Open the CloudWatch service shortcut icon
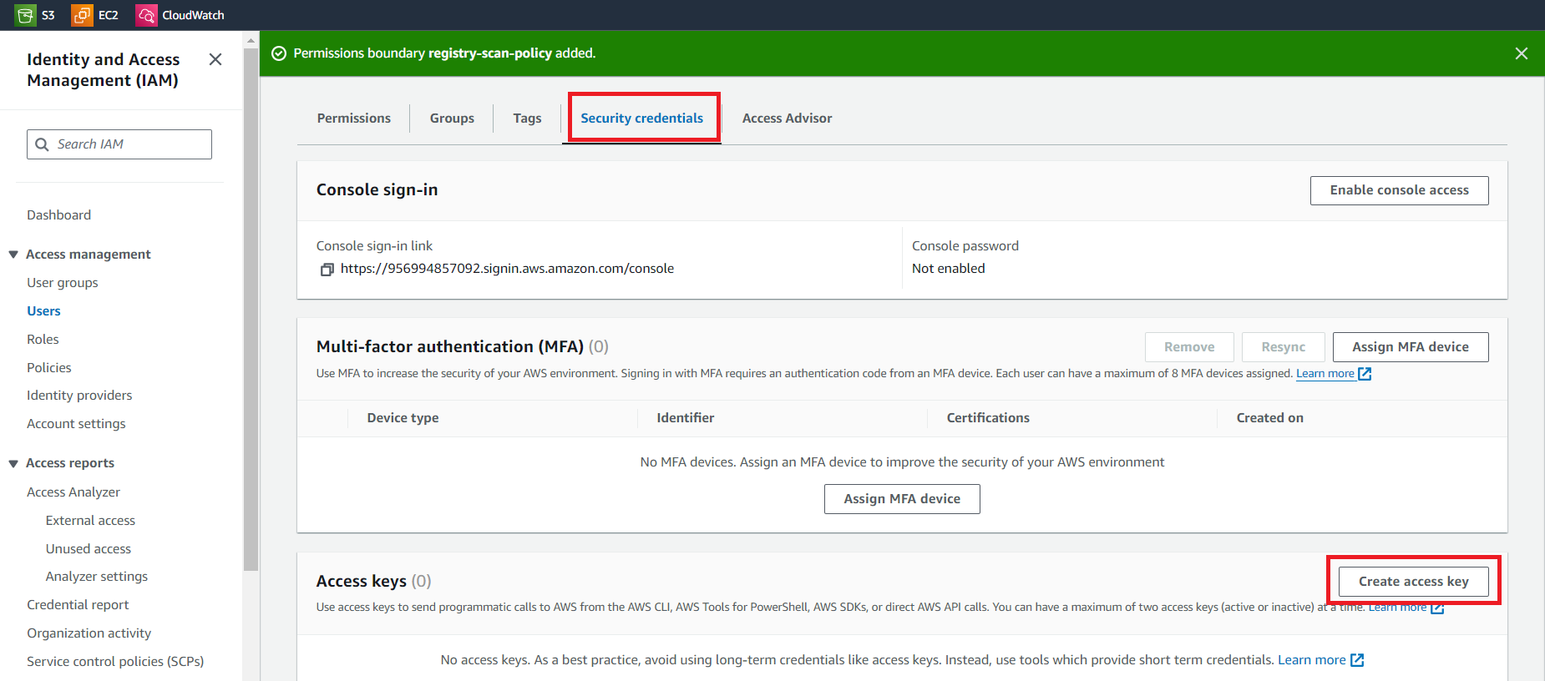This screenshot has height=681, width=1545. point(146,15)
